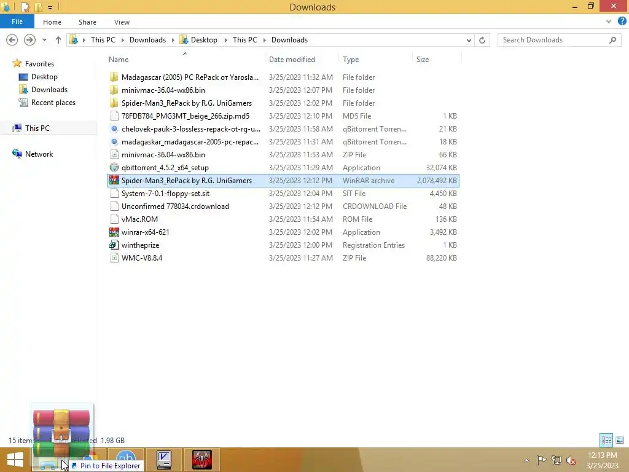Image resolution: width=629 pixels, height=472 pixels.
Task: Select Desktop breadcrumb in address bar
Action: click(x=204, y=40)
